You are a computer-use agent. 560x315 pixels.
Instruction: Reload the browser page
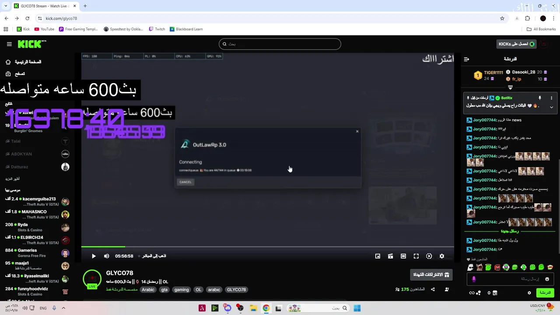(x=27, y=18)
